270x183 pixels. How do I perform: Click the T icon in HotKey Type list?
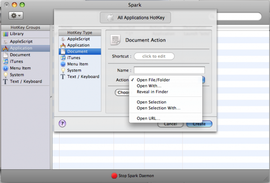[x=63, y=77]
